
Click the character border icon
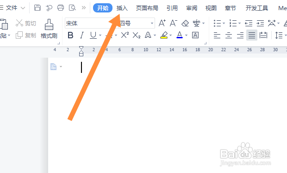(195, 35)
